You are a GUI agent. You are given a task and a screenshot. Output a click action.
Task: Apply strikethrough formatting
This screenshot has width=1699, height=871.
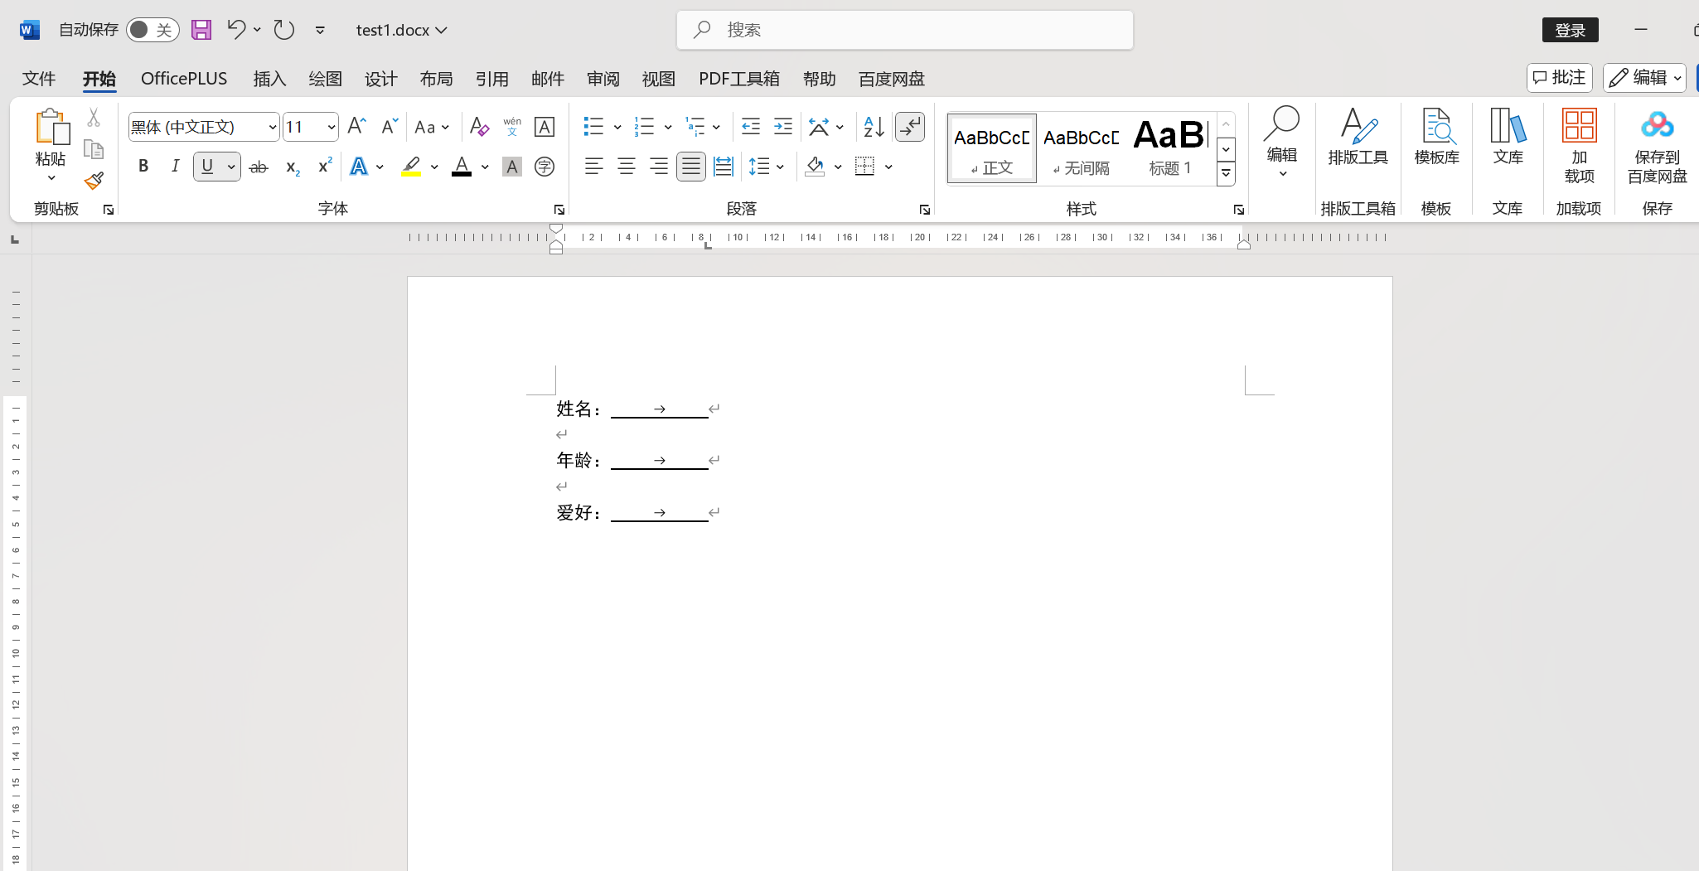[x=259, y=167]
